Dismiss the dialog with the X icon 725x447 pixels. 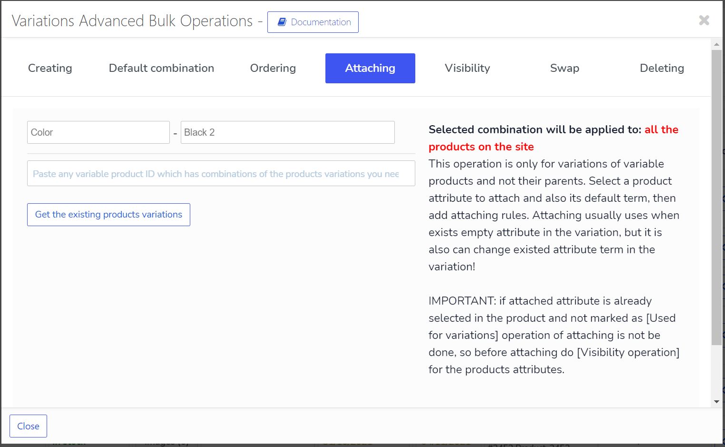pyautogui.click(x=704, y=20)
